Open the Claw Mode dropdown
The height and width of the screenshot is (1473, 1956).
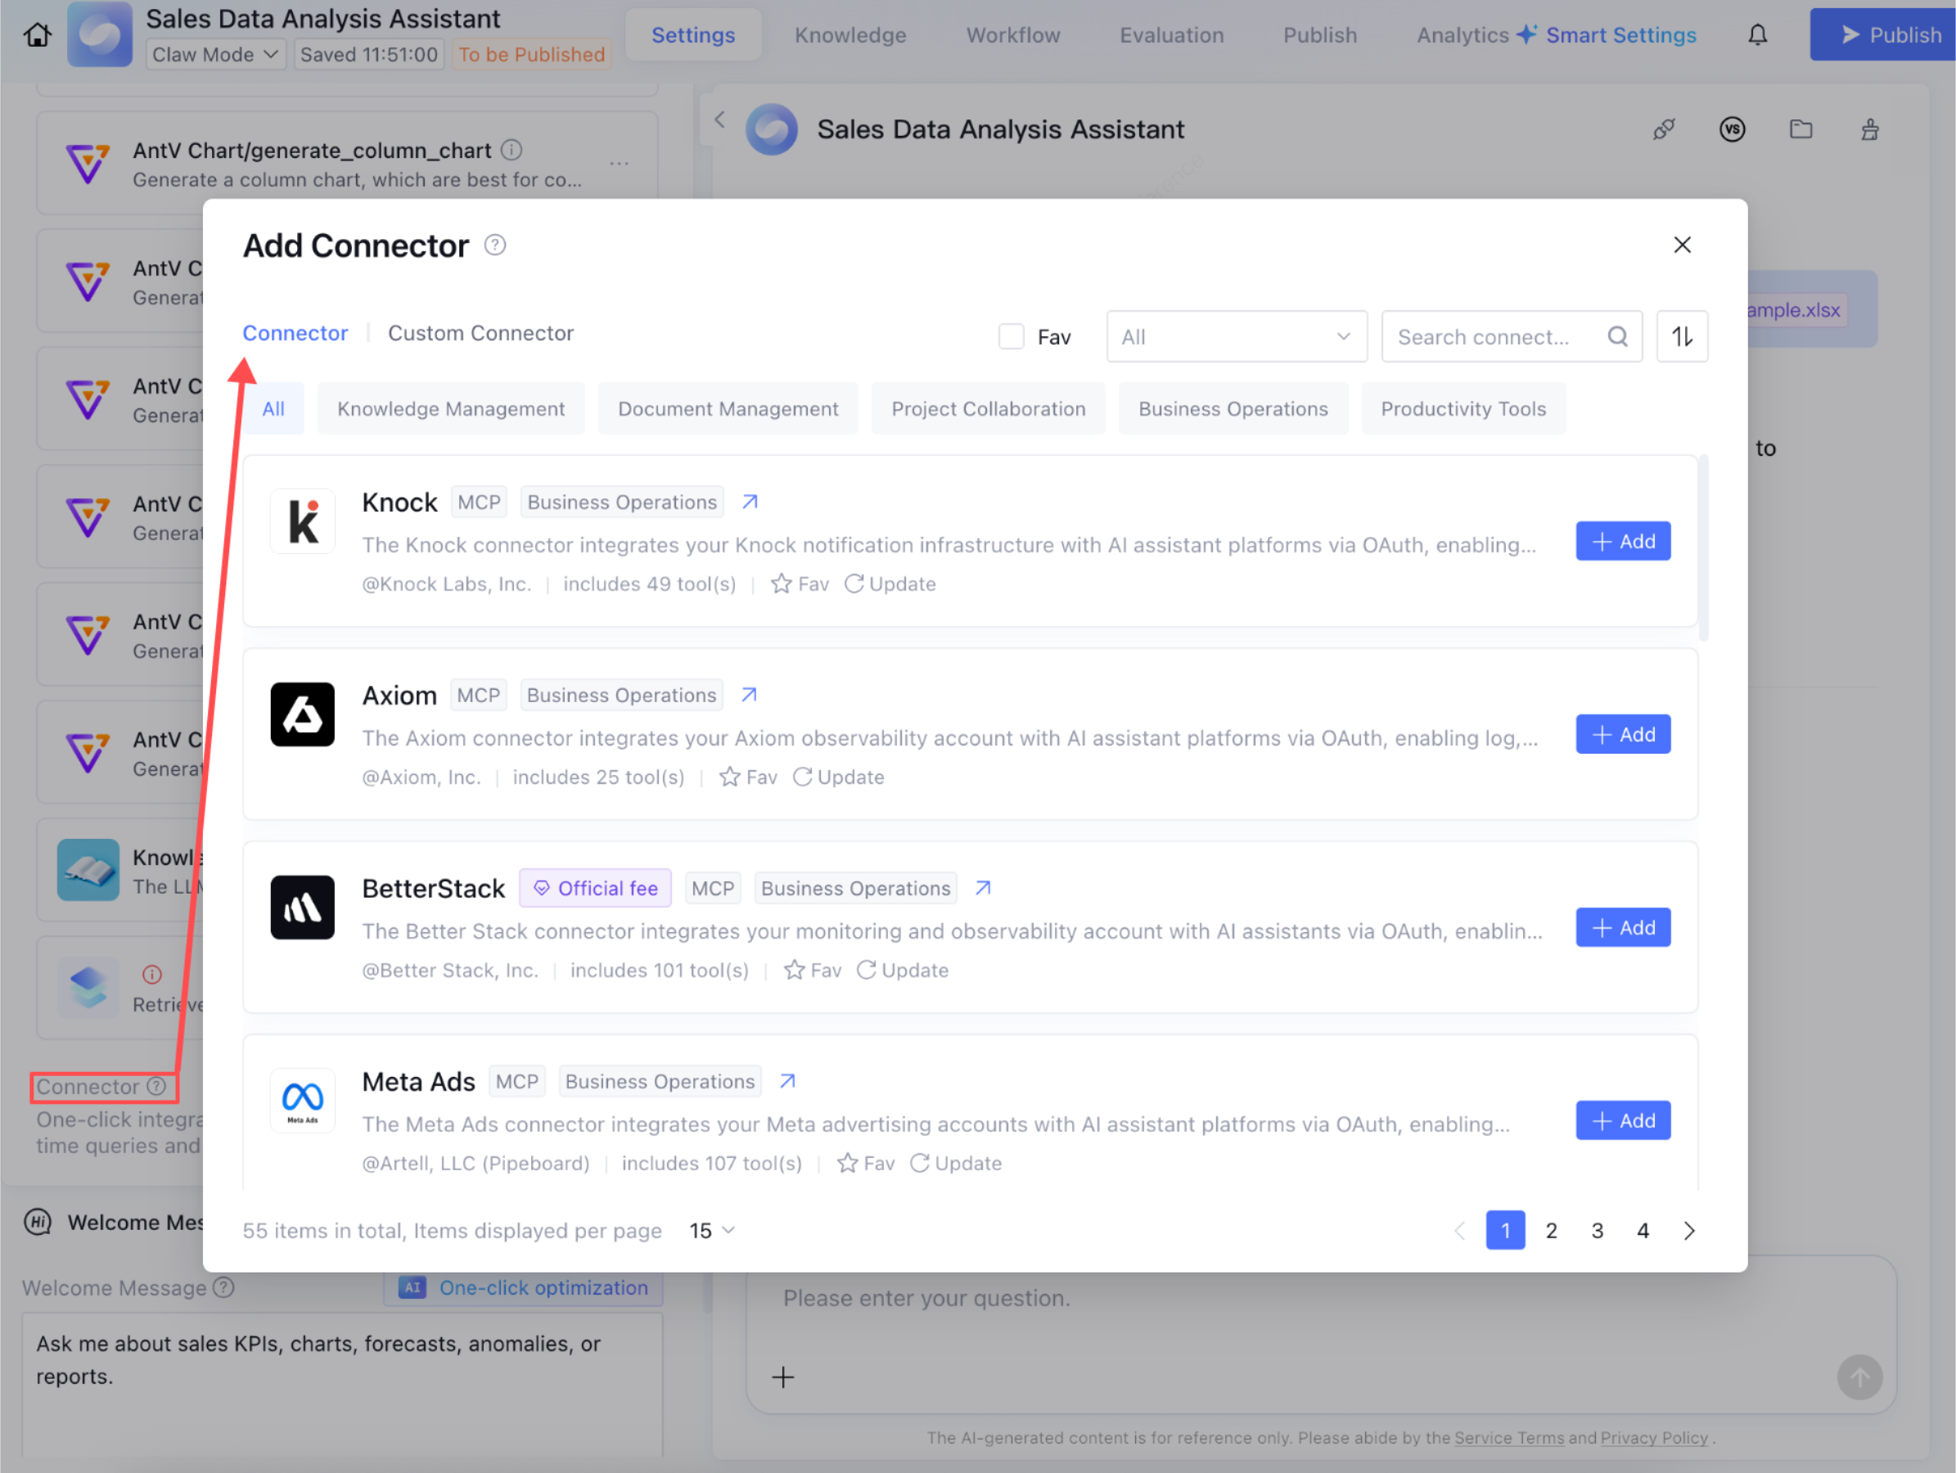[x=216, y=54]
